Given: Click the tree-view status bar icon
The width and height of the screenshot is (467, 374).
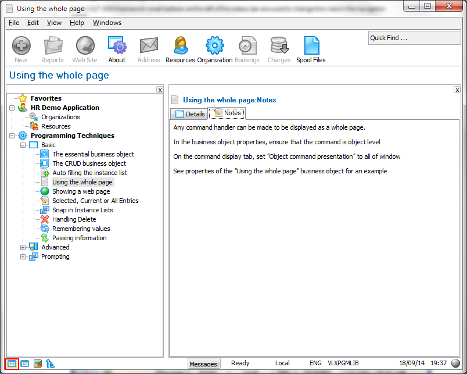Looking at the screenshot, I should pos(50,364).
